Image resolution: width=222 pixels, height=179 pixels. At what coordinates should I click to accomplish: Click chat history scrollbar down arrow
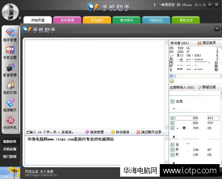pos(166,127)
